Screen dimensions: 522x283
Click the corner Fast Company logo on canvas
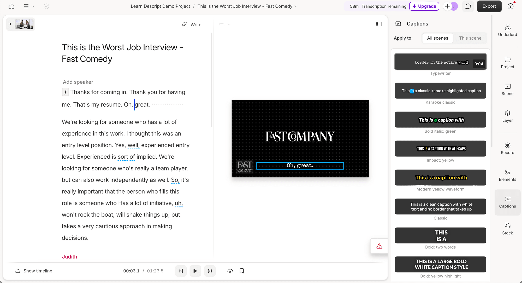click(245, 167)
